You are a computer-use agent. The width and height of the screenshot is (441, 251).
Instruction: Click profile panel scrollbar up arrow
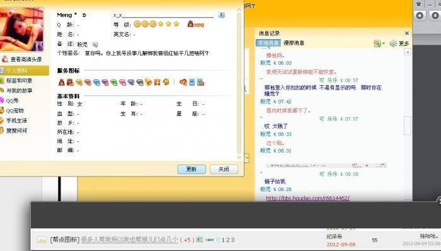coord(239,9)
